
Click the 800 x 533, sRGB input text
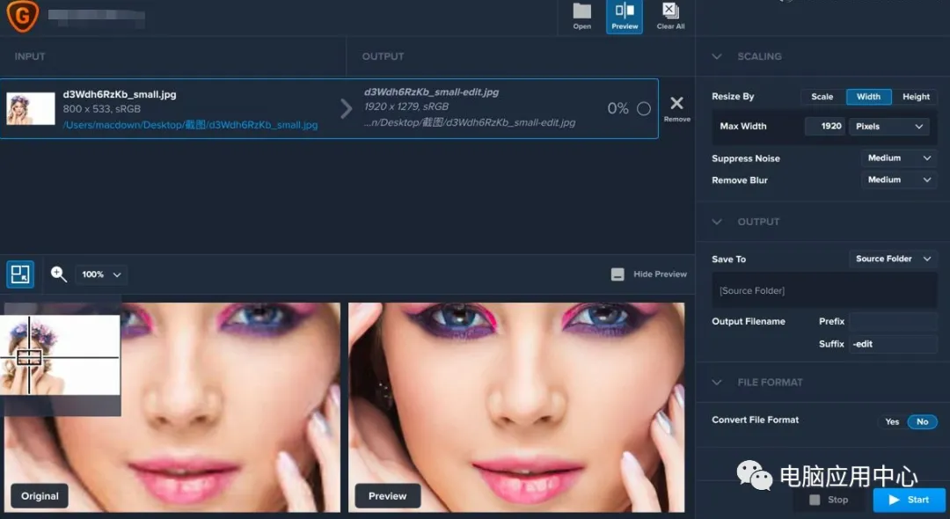pos(102,109)
